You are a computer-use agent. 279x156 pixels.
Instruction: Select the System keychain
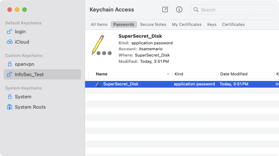click(x=23, y=97)
